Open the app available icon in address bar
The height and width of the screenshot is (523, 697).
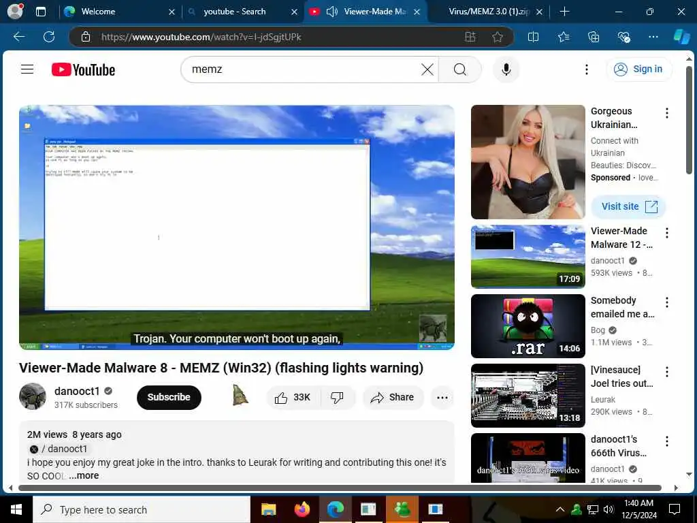click(470, 37)
